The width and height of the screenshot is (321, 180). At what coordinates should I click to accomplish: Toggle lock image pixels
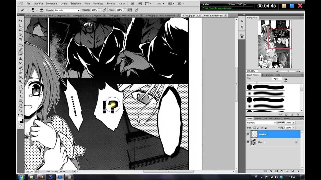point(258,128)
